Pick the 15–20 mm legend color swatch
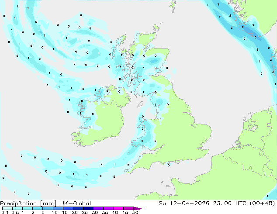Image resolution: width=277 pixels, height=214 pixels. [x=68, y=208]
